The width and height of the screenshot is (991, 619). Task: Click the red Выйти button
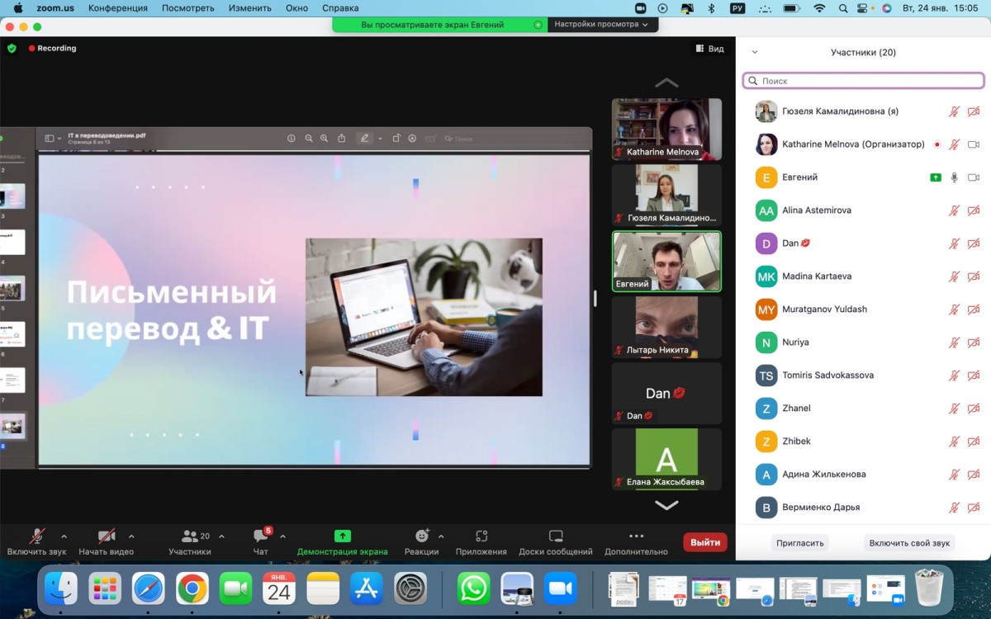click(705, 542)
